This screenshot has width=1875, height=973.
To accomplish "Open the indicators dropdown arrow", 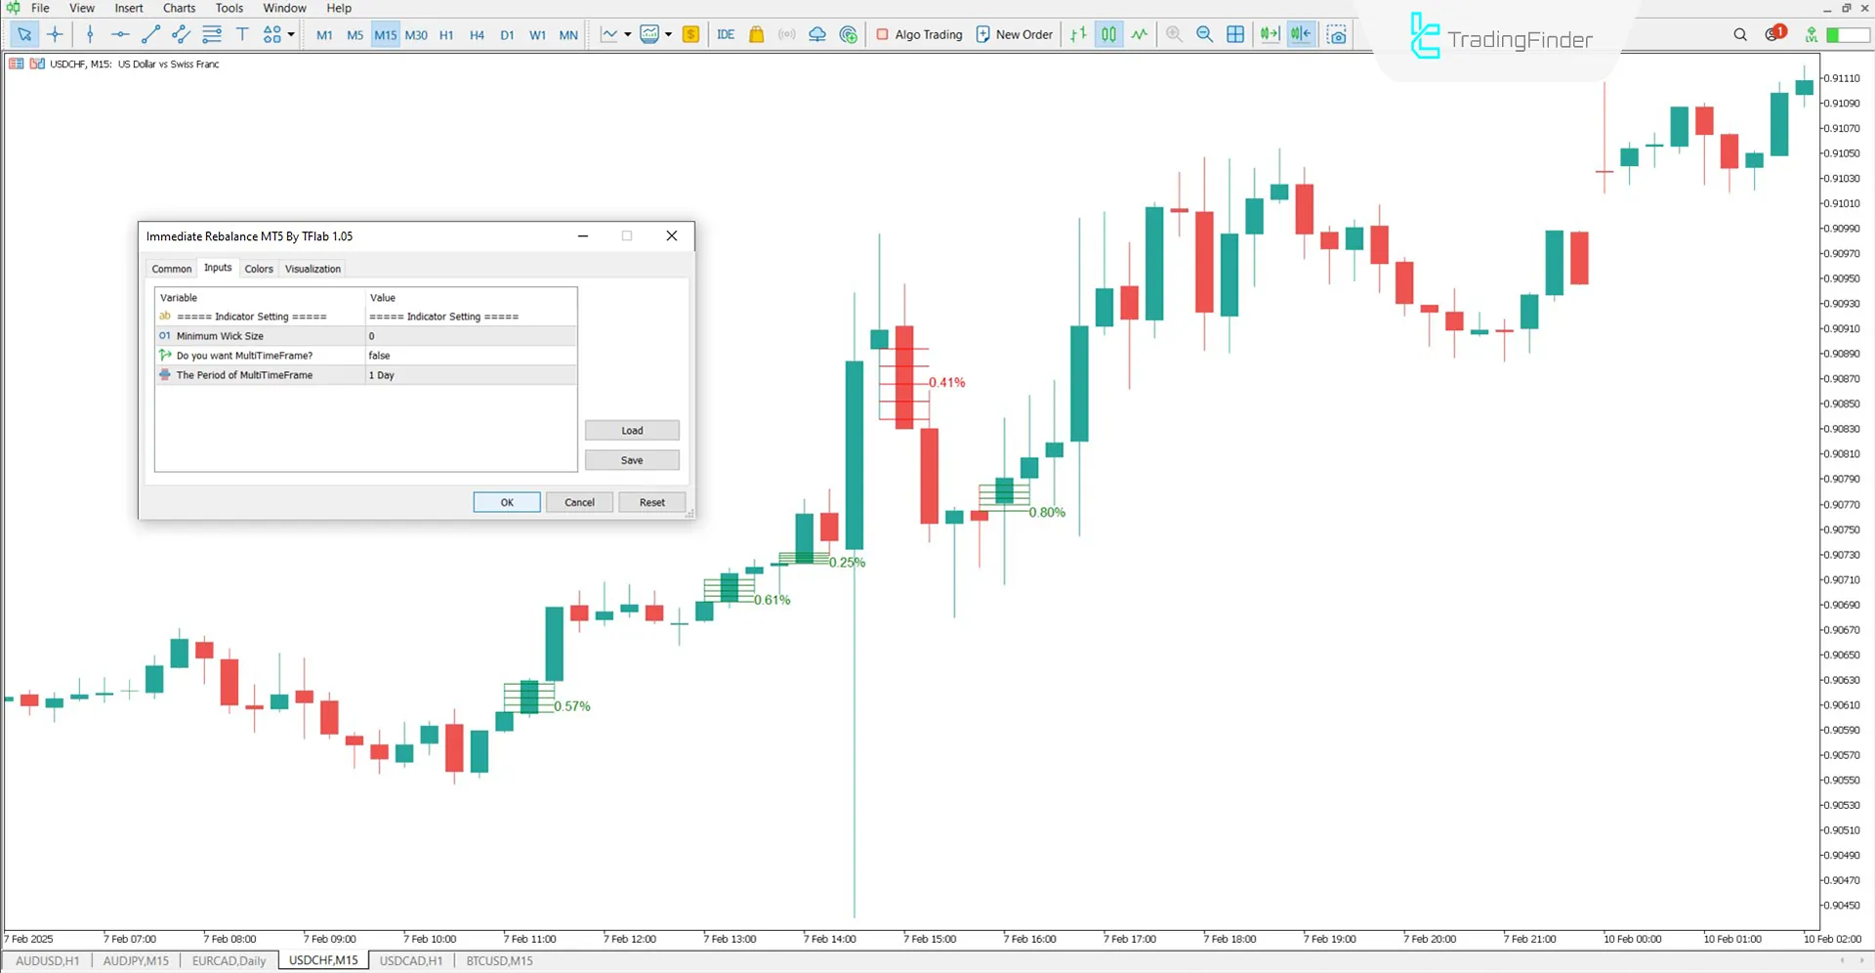I will pos(626,34).
